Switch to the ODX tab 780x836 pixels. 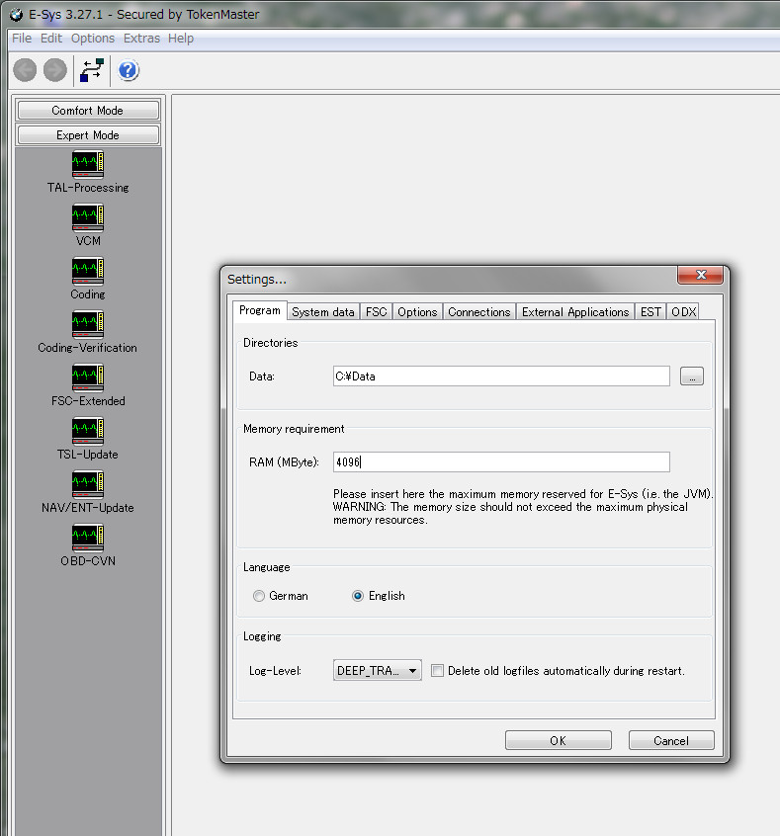[683, 312]
